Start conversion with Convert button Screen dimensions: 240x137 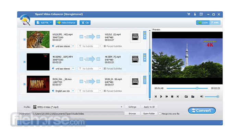[x=202, y=111]
